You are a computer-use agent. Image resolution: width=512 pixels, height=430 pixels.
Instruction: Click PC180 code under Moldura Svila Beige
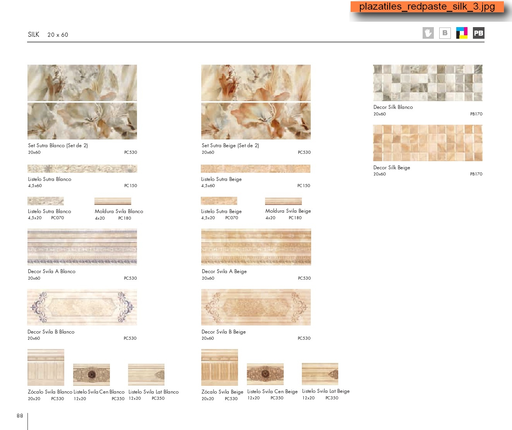[295, 218]
